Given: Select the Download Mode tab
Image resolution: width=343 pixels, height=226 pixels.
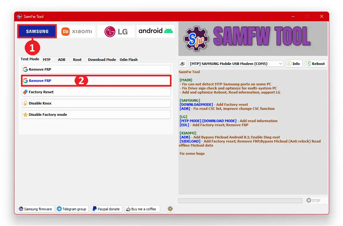Looking at the screenshot, I should pyautogui.click(x=102, y=60).
